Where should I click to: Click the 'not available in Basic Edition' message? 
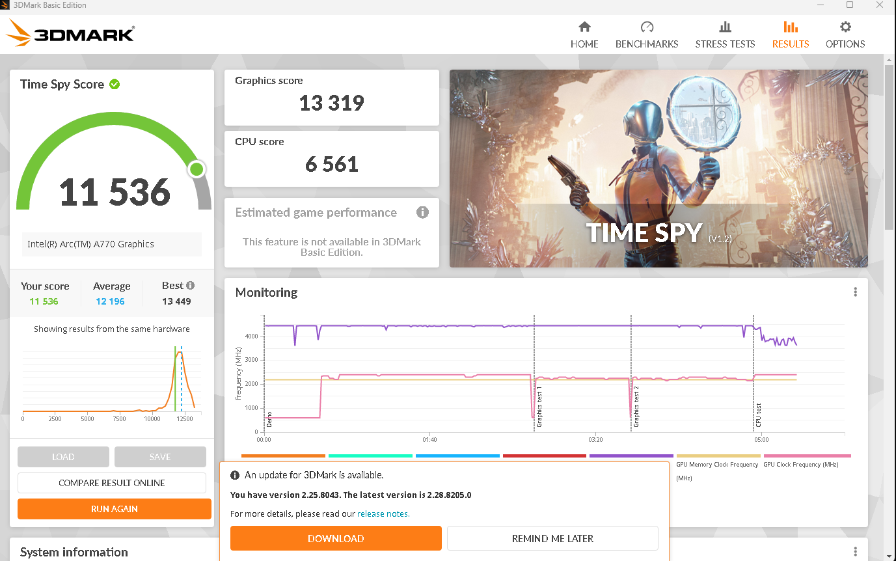coord(332,247)
